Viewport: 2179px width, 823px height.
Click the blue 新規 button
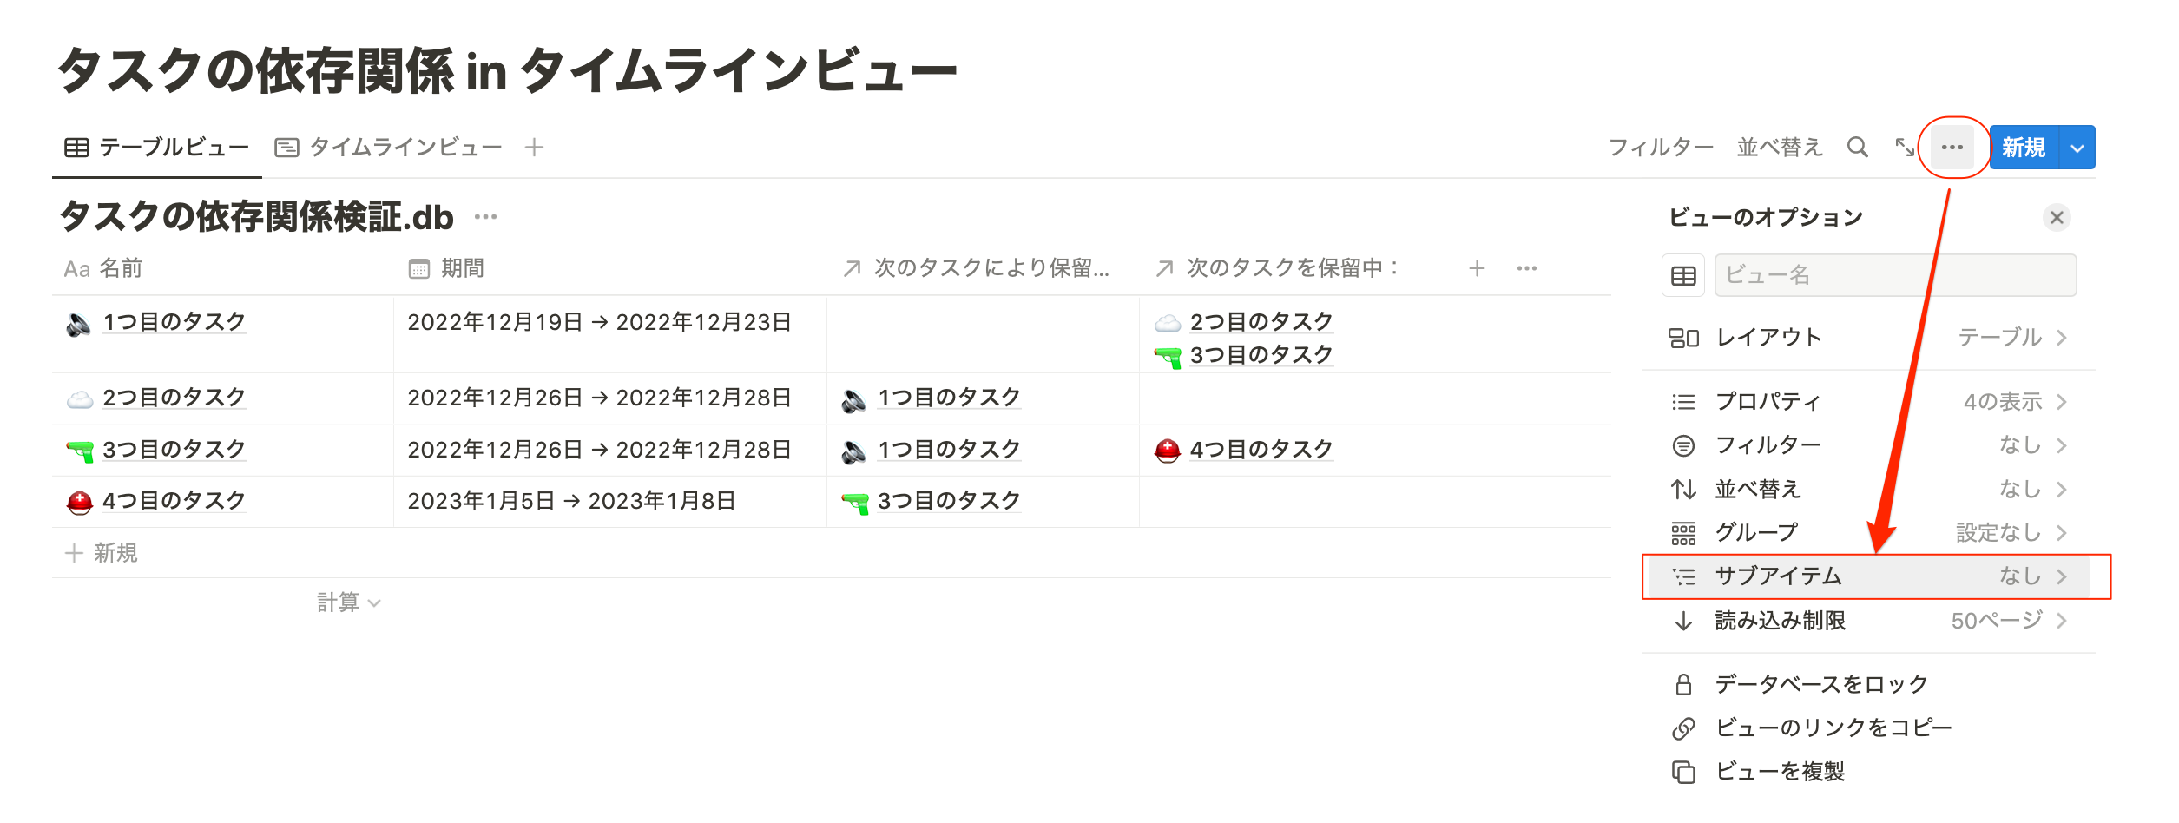pos(2024,148)
